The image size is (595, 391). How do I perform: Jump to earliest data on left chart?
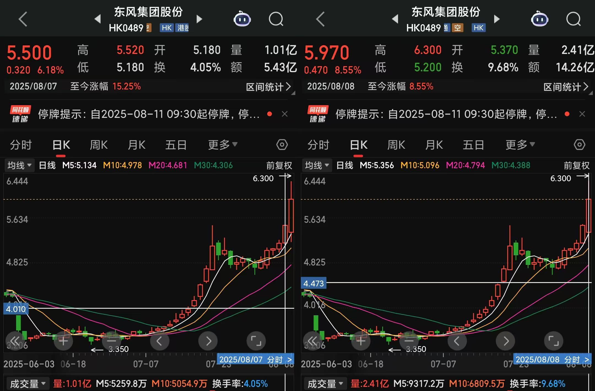pyautogui.click(x=15, y=341)
